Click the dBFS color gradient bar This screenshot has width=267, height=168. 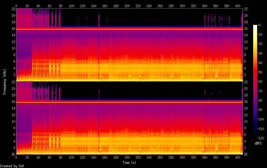[x=255, y=82]
